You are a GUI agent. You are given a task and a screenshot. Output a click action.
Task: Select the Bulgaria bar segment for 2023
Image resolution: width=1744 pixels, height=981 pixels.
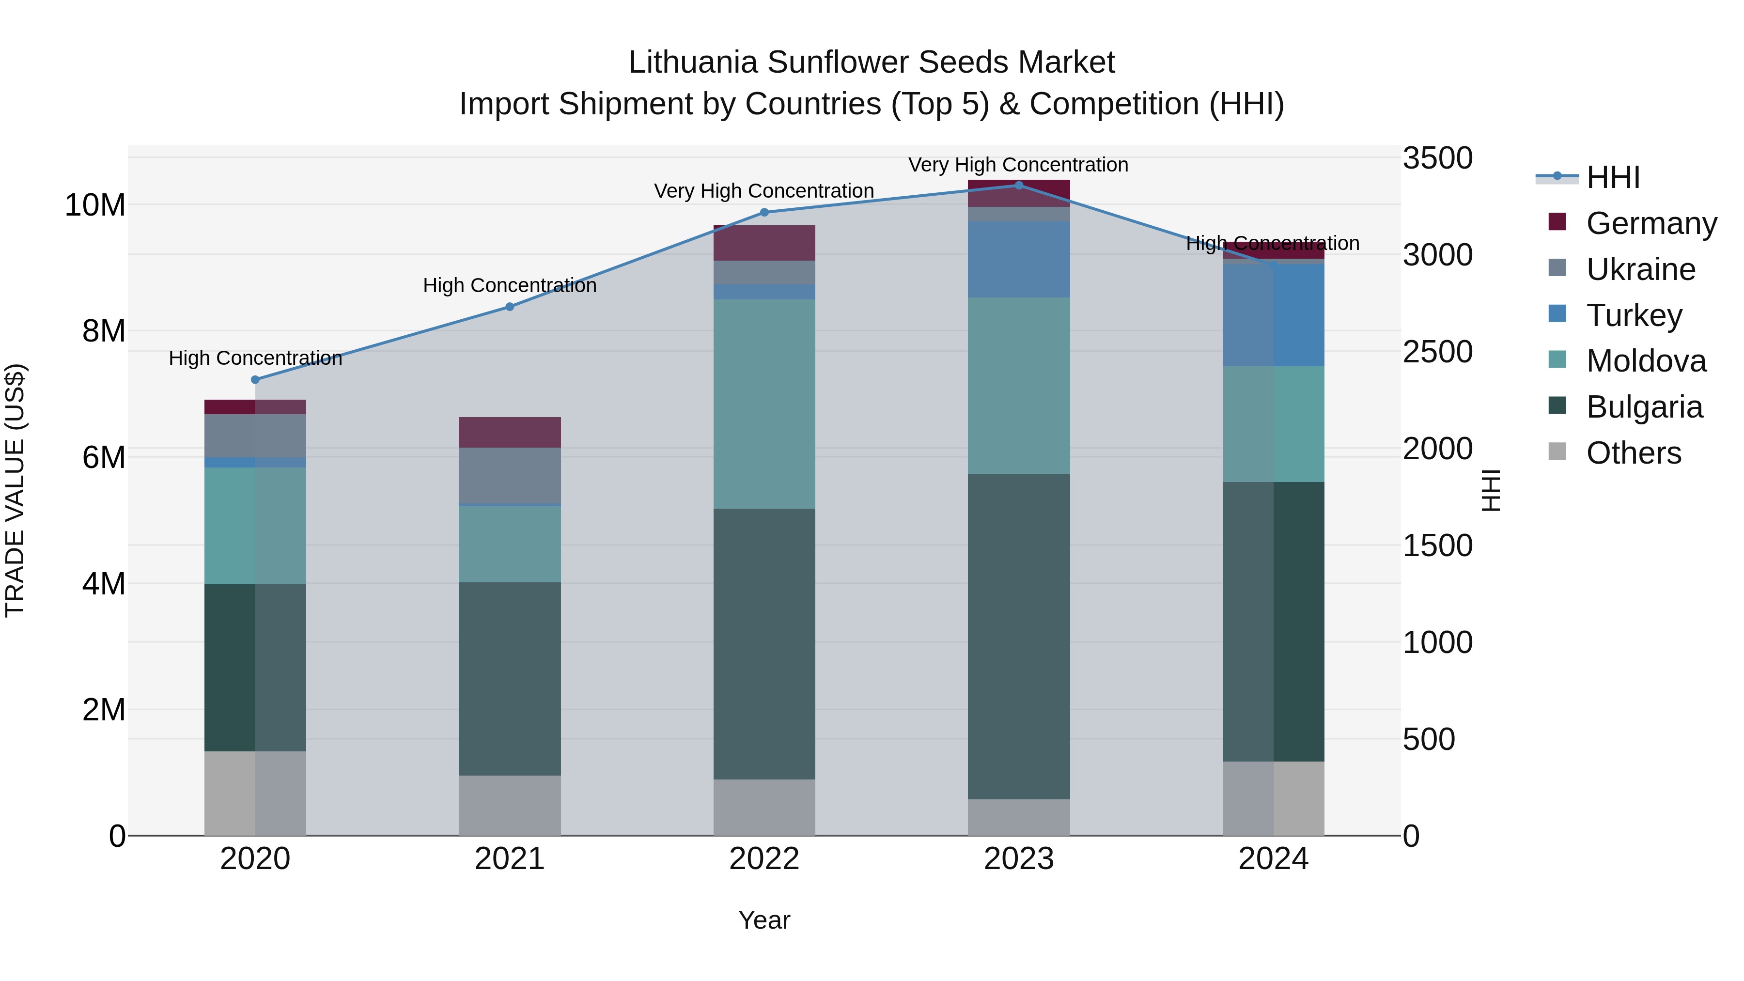point(1019,637)
